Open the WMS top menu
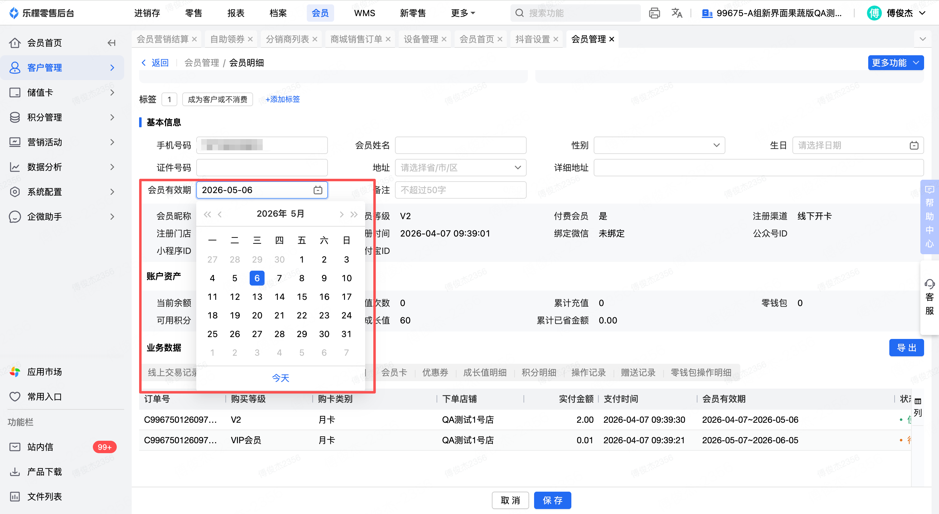This screenshot has width=939, height=514. tap(364, 13)
